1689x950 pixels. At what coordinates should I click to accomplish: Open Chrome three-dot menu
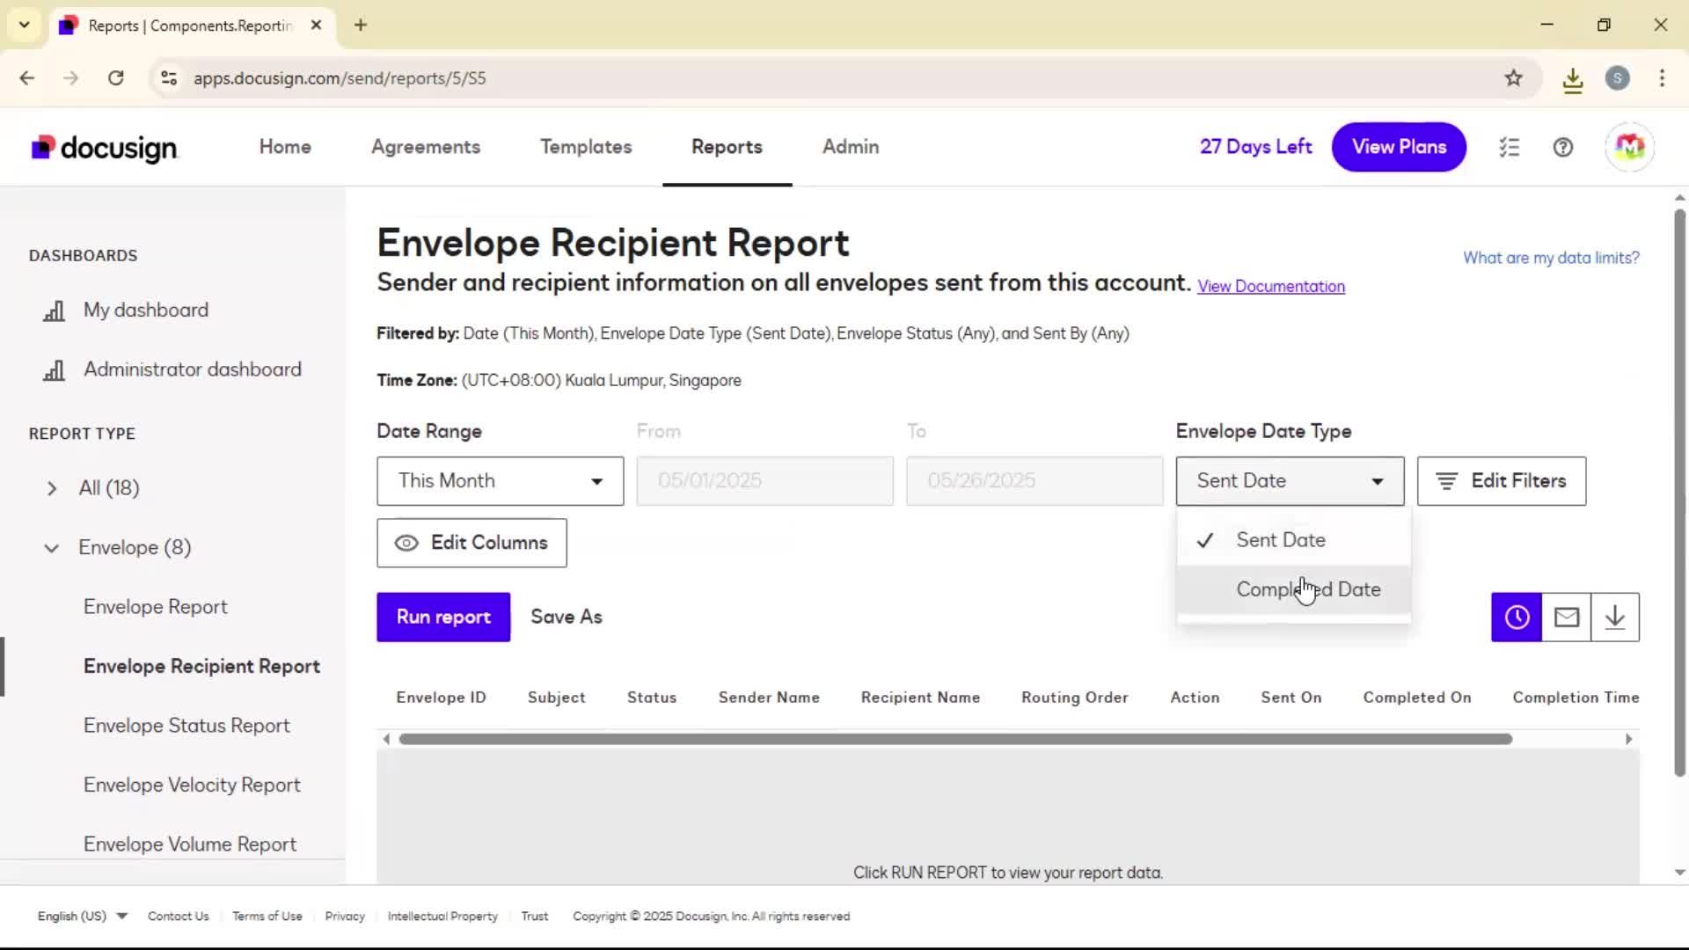pyautogui.click(x=1662, y=78)
